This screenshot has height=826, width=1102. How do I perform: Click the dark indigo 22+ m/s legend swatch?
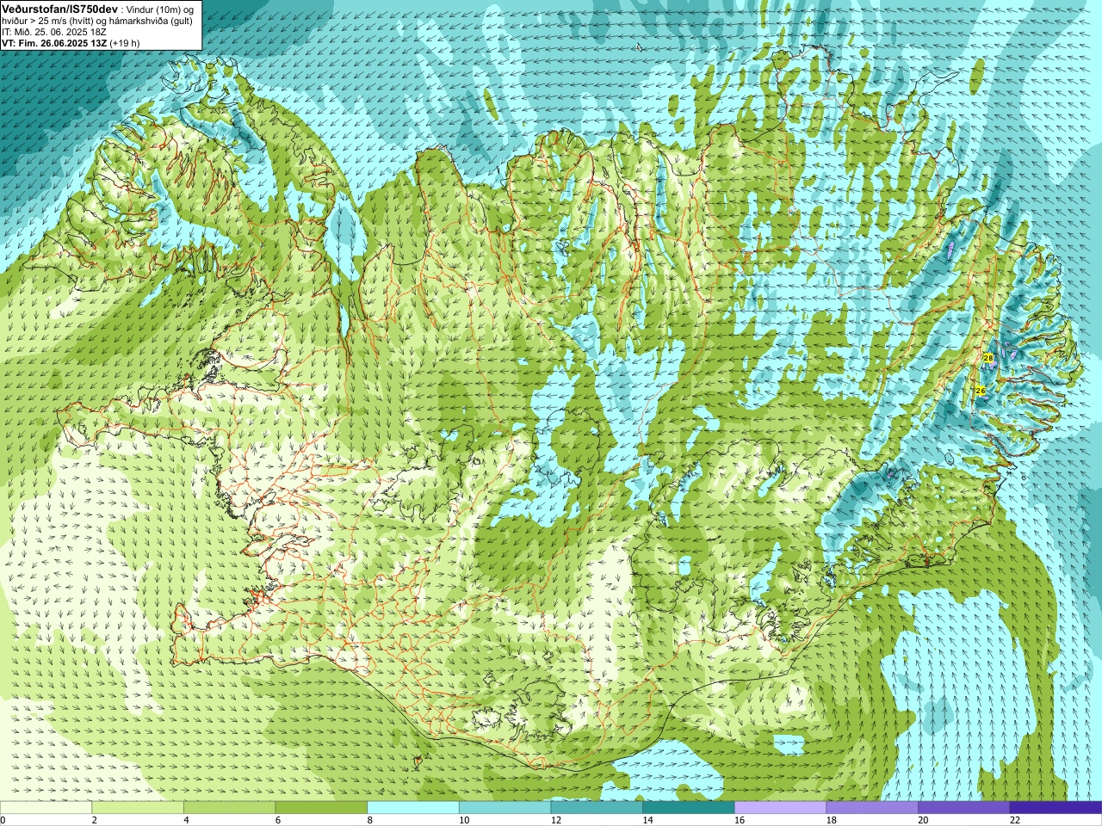[1056, 807]
